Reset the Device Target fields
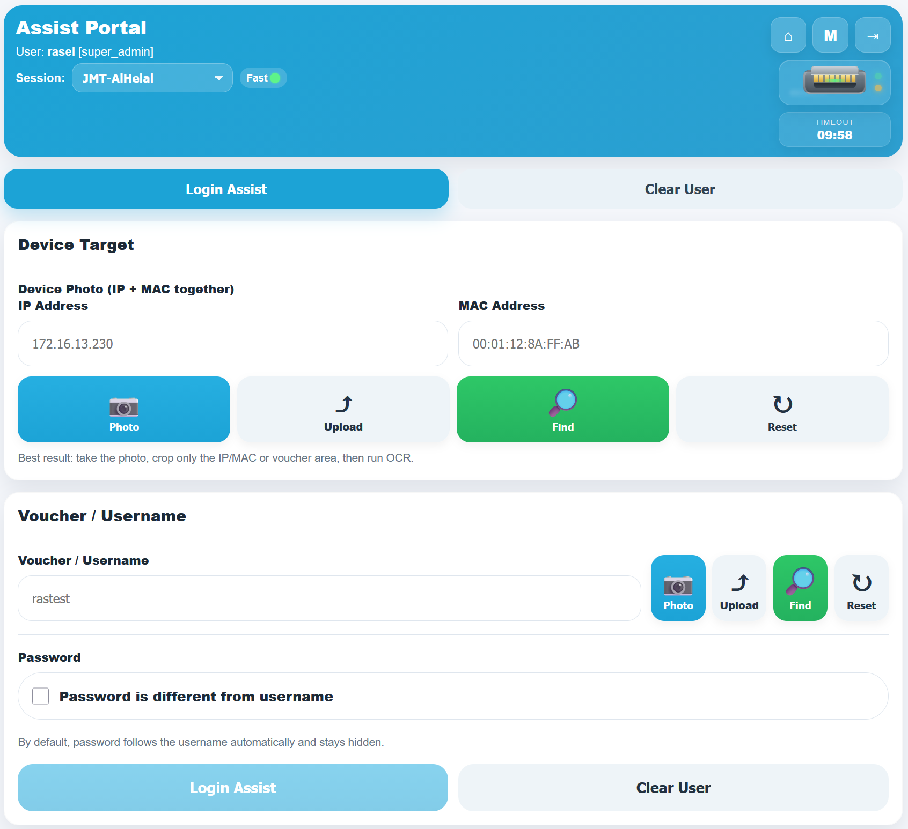Image resolution: width=908 pixels, height=829 pixels. point(782,409)
